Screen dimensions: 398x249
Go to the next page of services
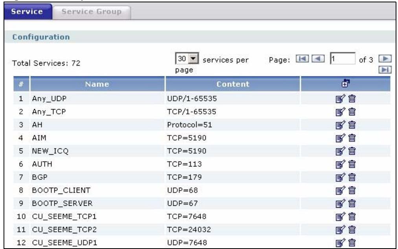tap(385, 59)
